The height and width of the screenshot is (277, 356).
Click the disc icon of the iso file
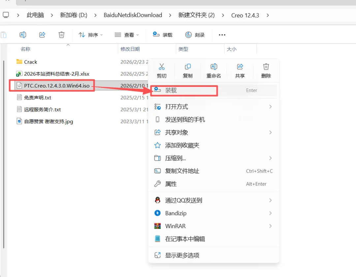point(19,86)
